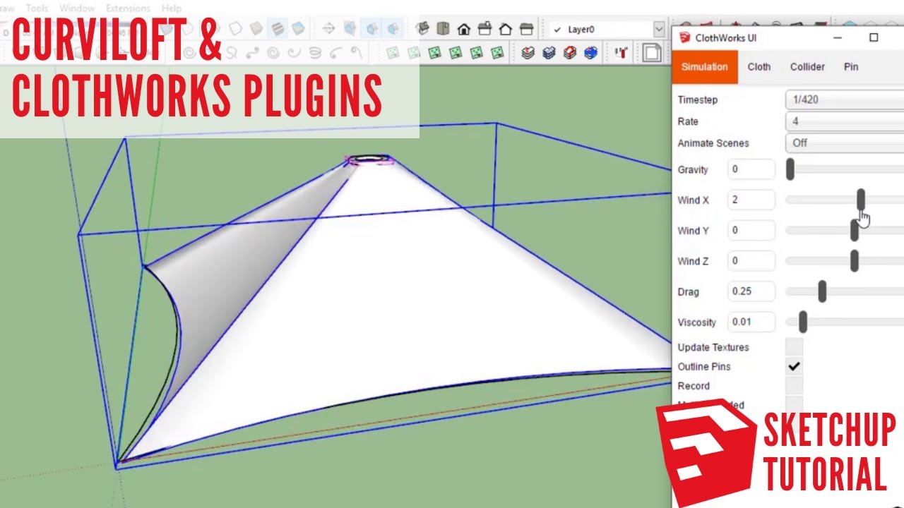Screen dimensions: 904x508
Task: Click the Drag slider handle
Action: point(822,291)
